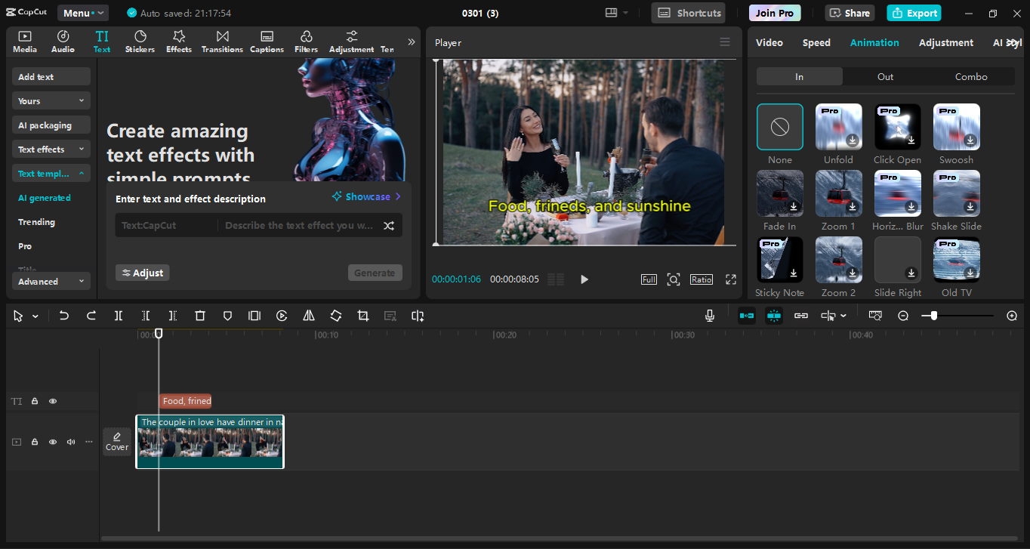Switch to the Speed tab

coord(816,42)
